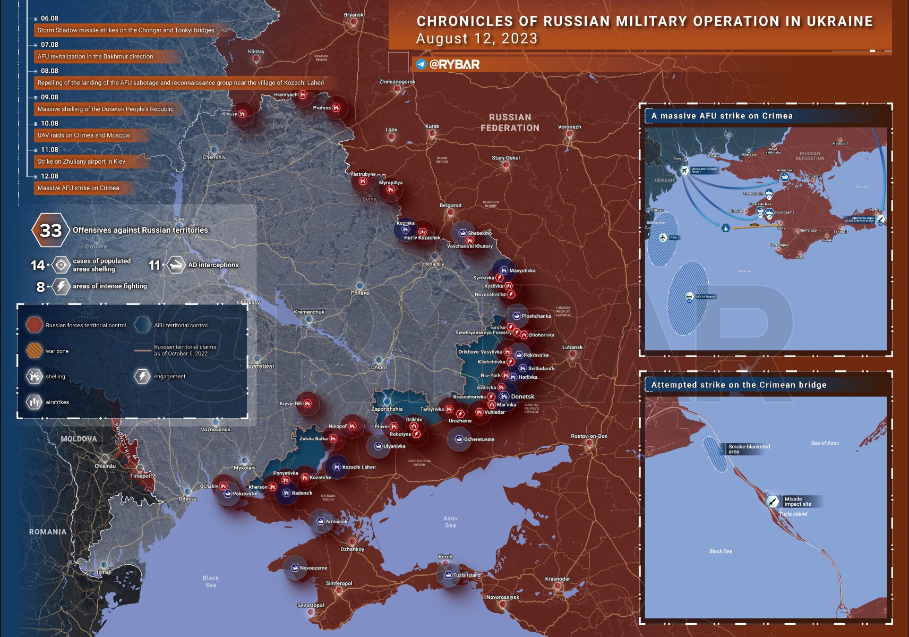Click the 'Smoke-blanketed area' label
909x637 pixels.
coord(749,449)
